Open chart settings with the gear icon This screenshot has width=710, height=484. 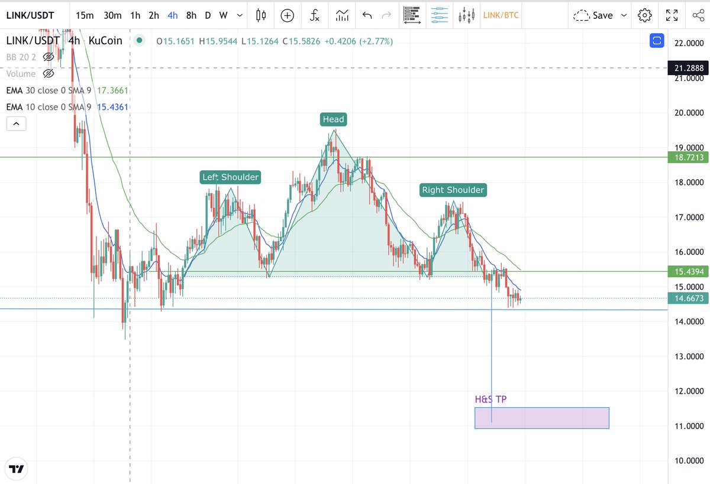point(644,15)
